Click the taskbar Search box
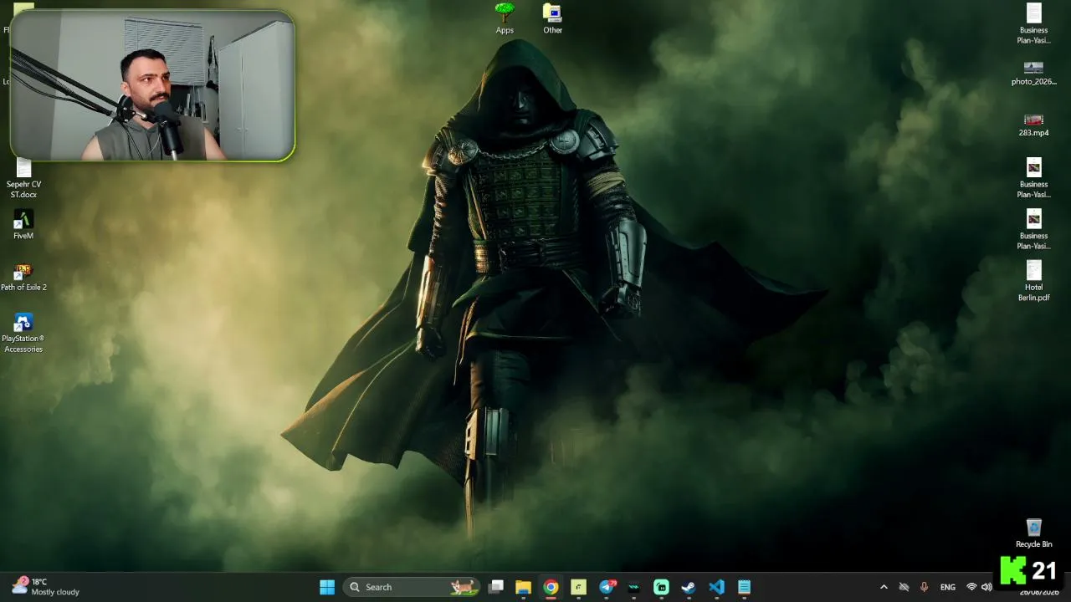This screenshot has width=1071, height=602. pyautogui.click(x=412, y=587)
